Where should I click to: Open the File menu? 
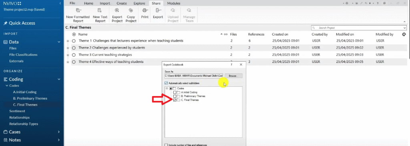click(72, 3)
